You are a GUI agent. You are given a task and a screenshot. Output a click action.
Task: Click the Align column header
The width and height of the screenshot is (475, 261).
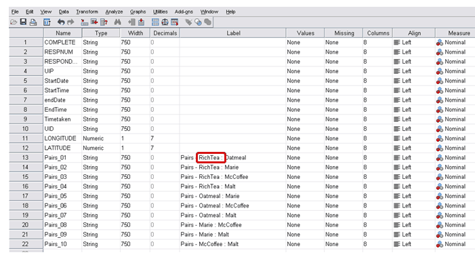tap(414, 33)
